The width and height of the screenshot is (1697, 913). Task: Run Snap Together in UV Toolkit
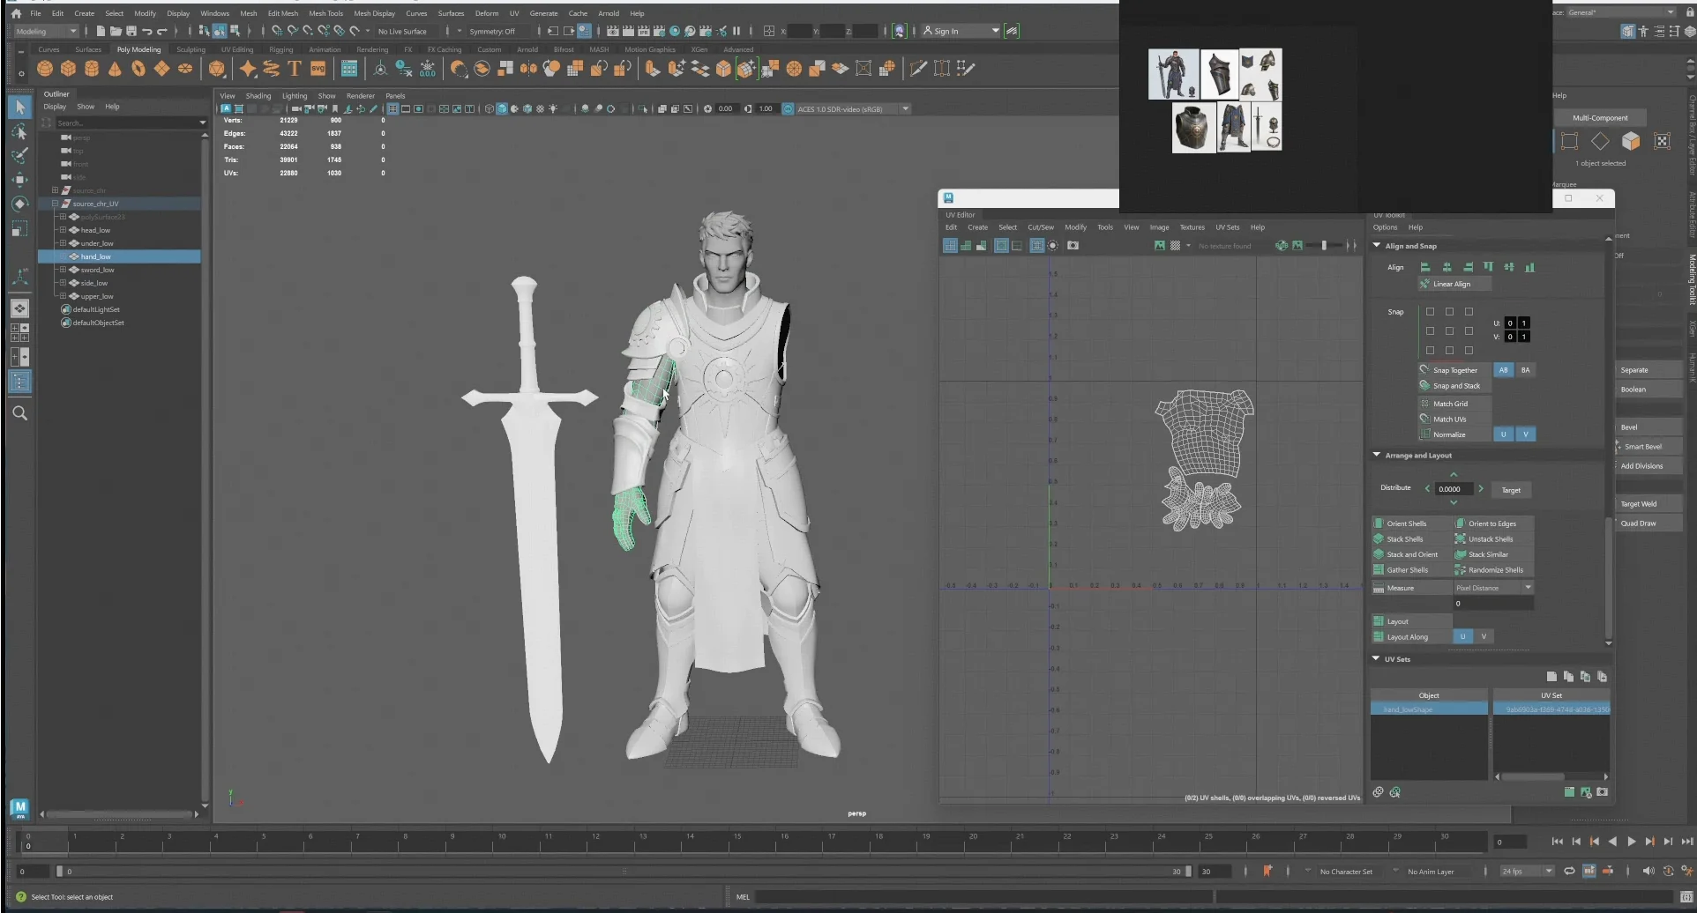1454,370
